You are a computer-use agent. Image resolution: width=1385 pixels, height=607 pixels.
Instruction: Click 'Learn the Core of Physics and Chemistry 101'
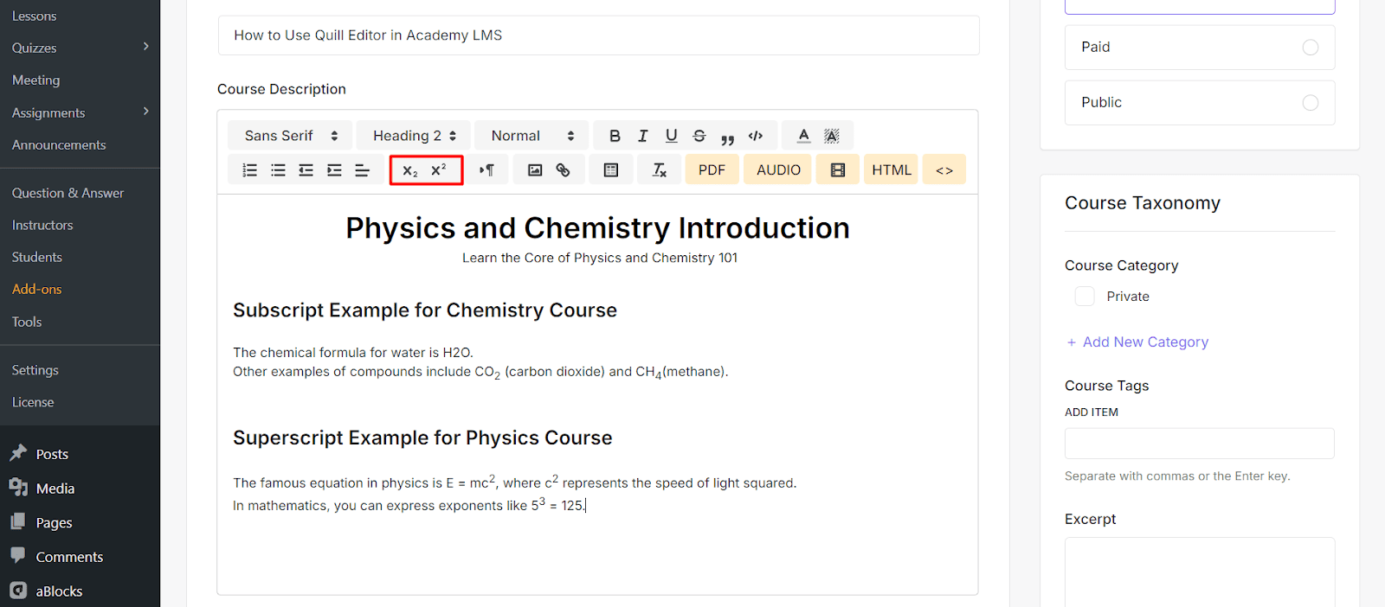tap(600, 259)
